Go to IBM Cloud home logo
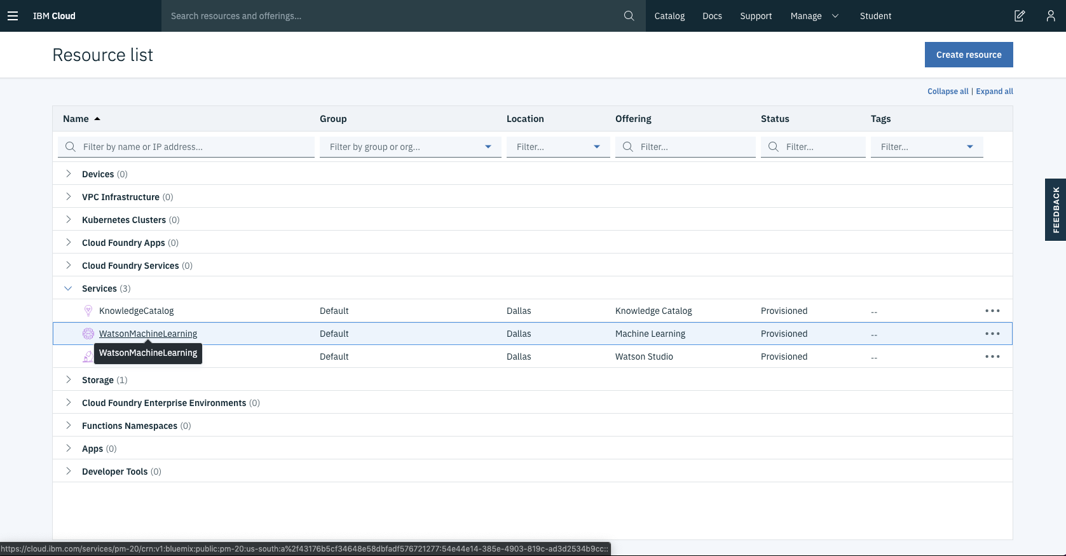1066x556 pixels. click(x=54, y=16)
